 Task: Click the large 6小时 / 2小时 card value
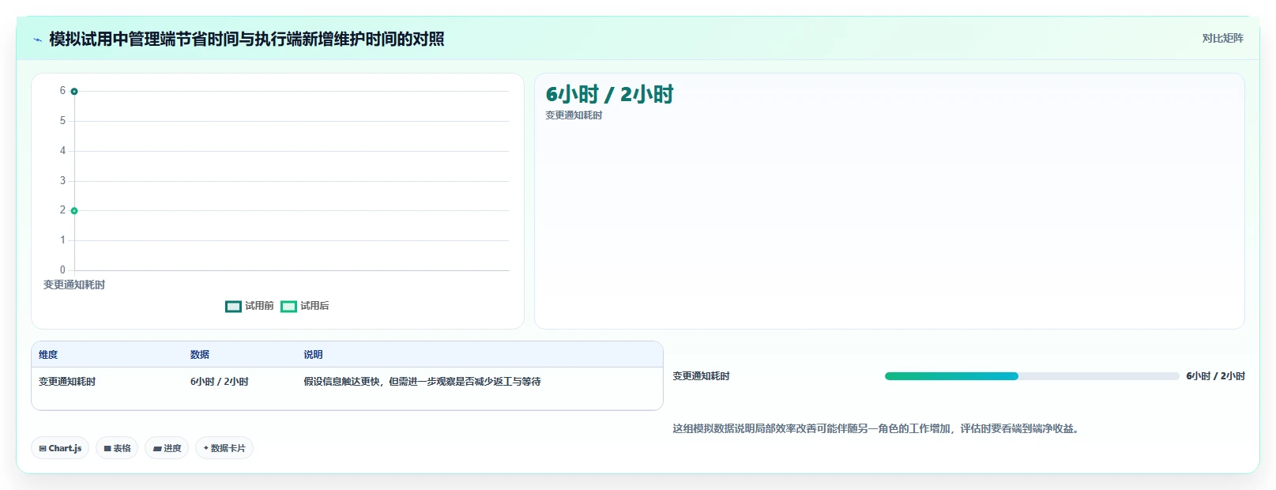pyautogui.click(x=609, y=95)
